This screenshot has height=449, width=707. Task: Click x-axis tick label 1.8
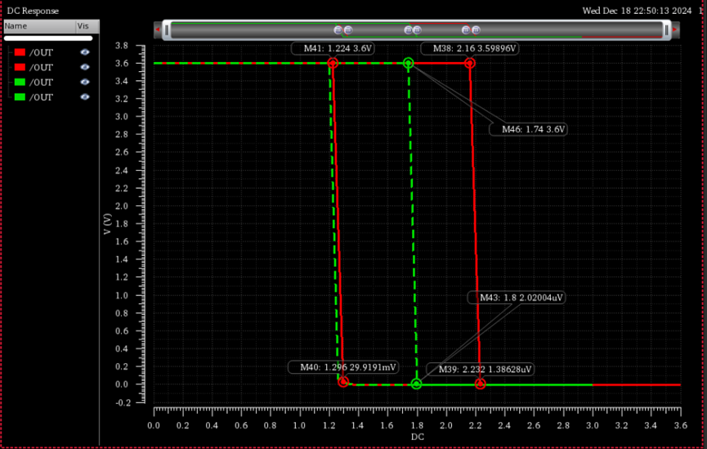pyautogui.click(x=417, y=425)
